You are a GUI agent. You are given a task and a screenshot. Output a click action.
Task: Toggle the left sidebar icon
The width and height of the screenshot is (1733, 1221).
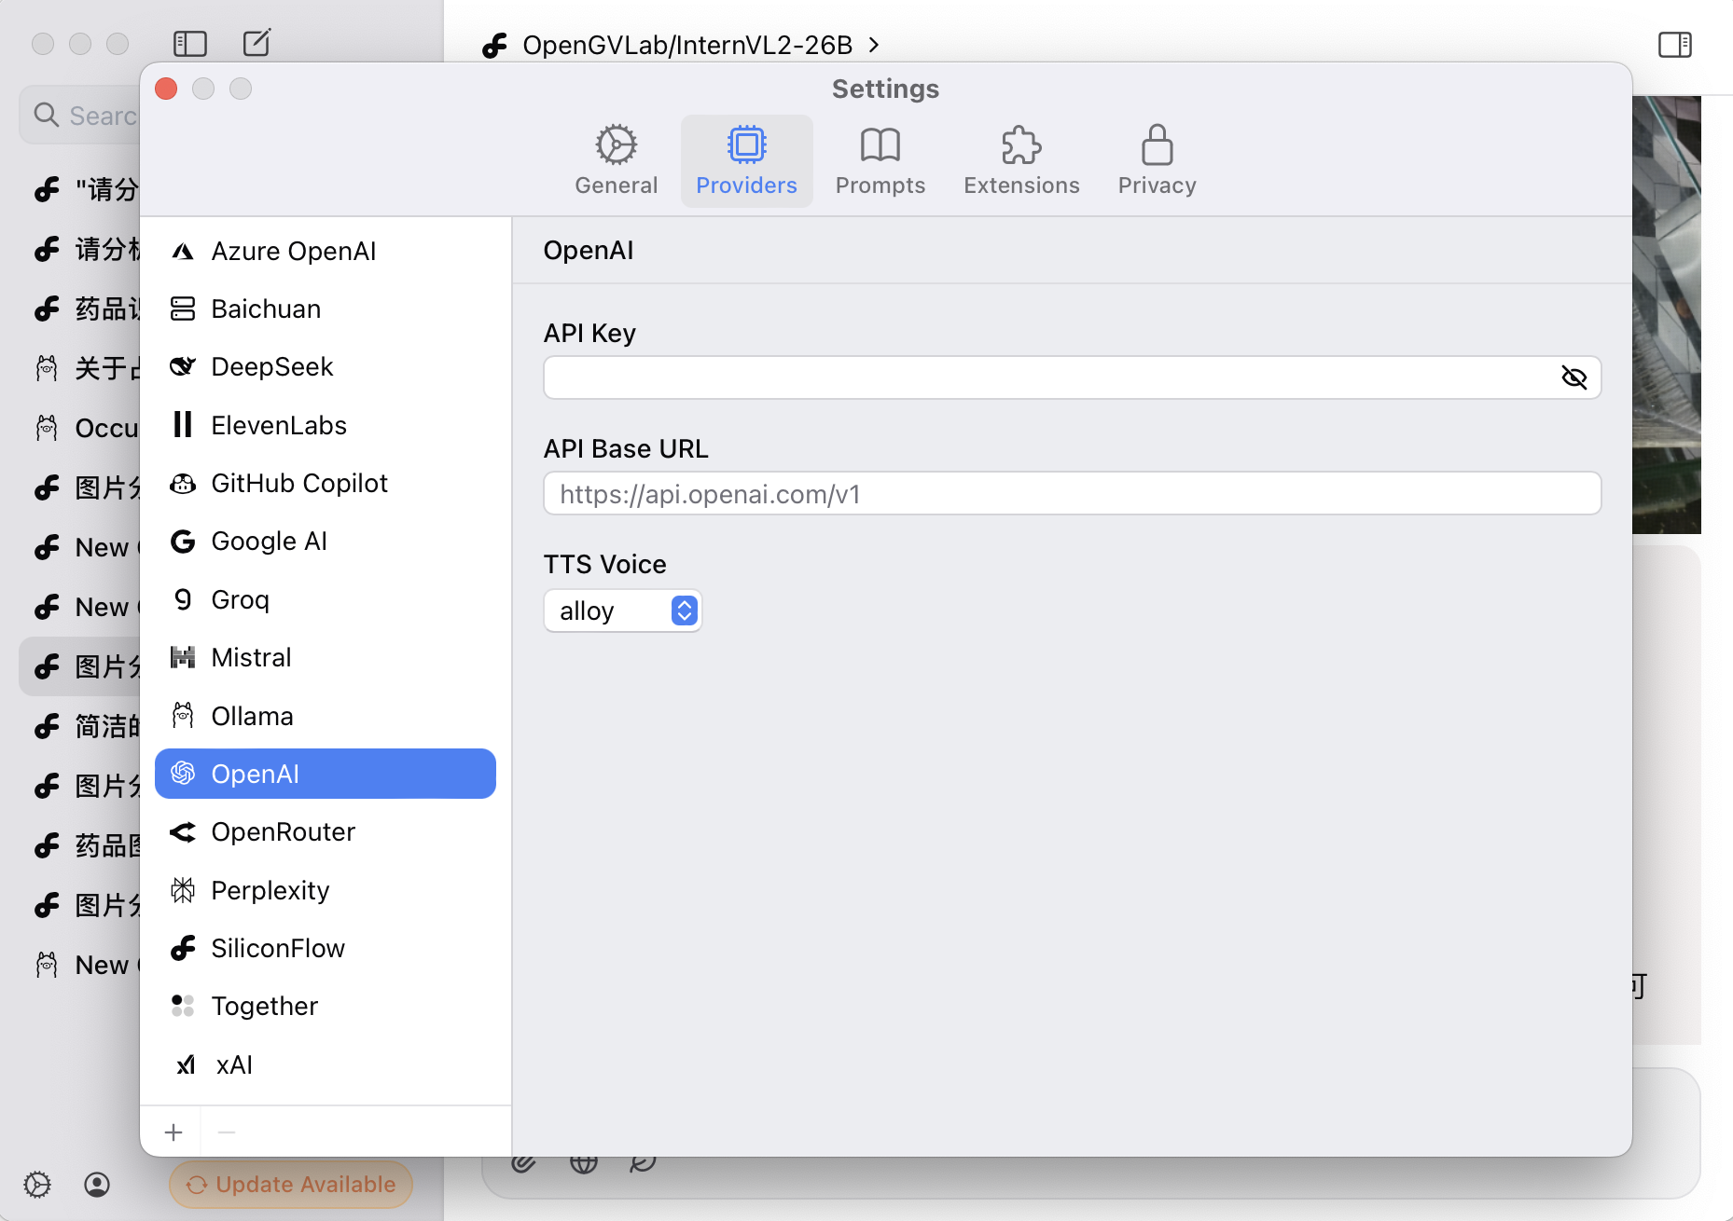pos(190,43)
